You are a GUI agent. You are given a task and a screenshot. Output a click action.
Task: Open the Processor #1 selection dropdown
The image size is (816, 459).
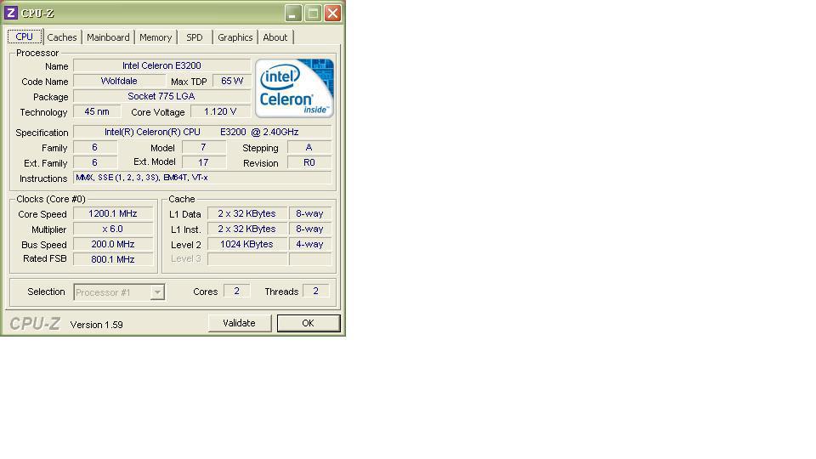click(x=119, y=292)
